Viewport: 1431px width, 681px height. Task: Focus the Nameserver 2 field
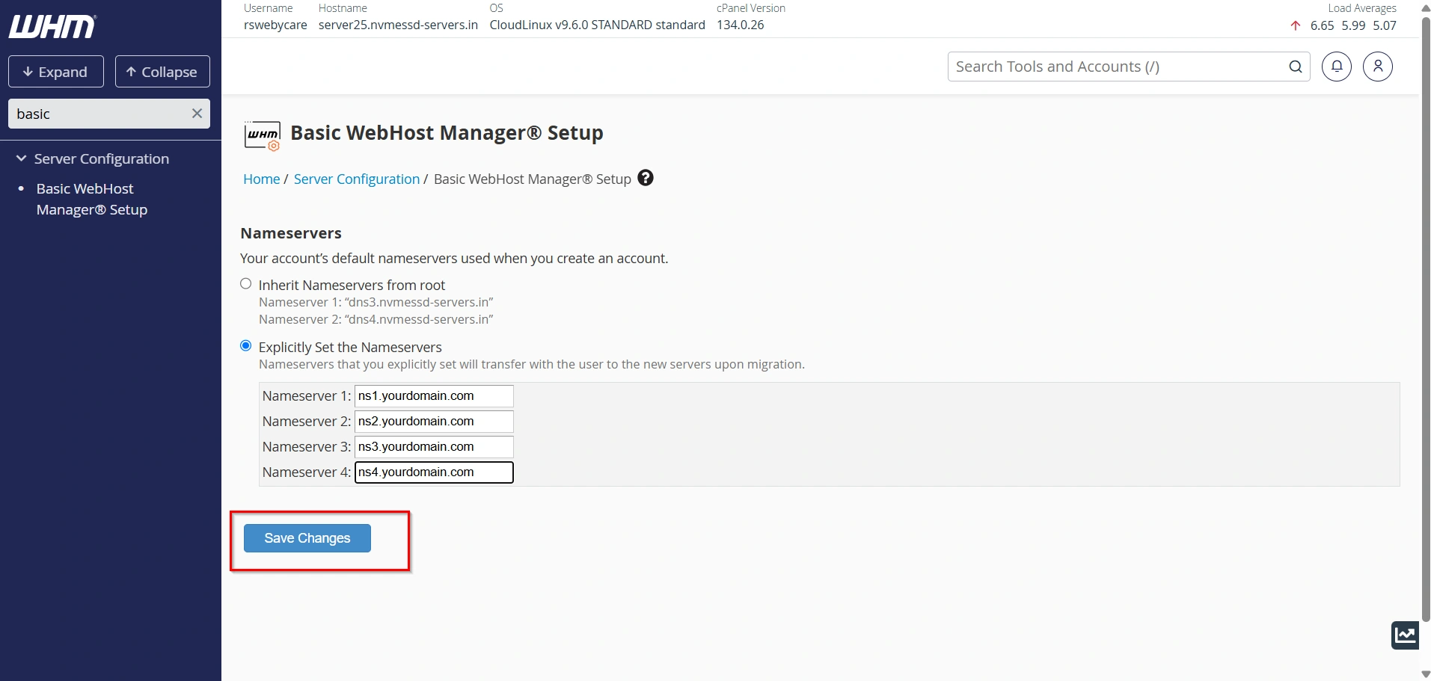[x=434, y=422]
